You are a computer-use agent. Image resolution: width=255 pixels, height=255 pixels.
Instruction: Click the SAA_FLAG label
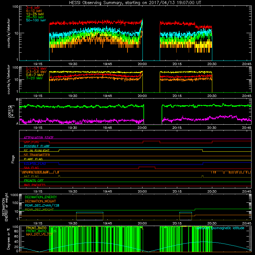click(x=31, y=168)
